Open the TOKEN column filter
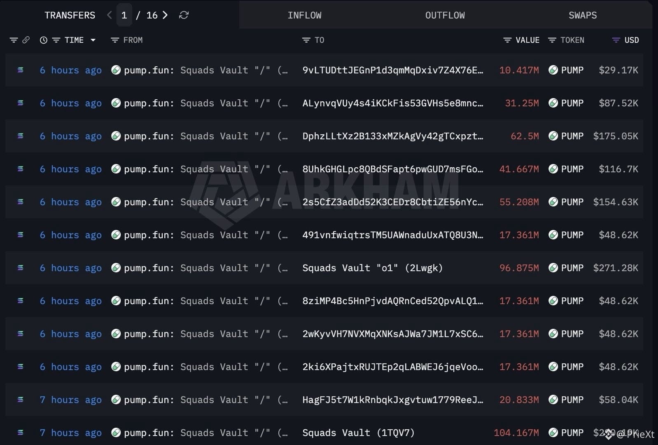This screenshot has height=445, width=658. 552,40
